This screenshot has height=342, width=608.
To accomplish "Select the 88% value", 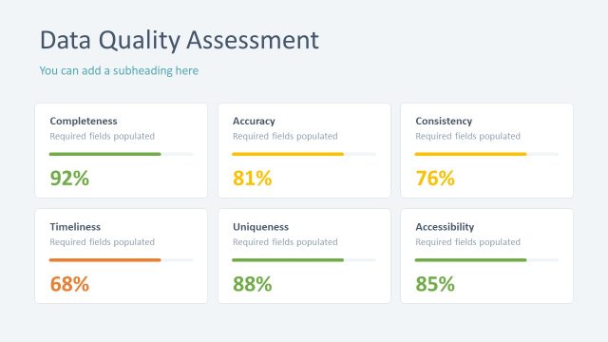I will coord(253,284).
